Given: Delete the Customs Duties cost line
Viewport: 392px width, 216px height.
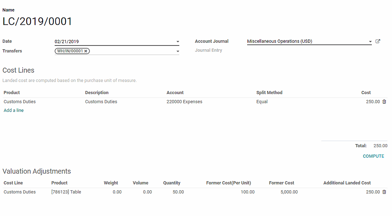Looking at the screenshot, I should [x=384, y=102].
